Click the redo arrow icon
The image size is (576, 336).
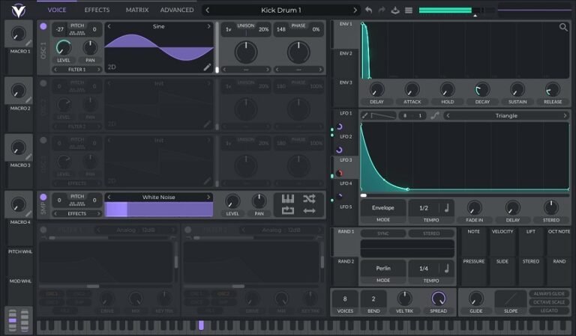[382, 10]
